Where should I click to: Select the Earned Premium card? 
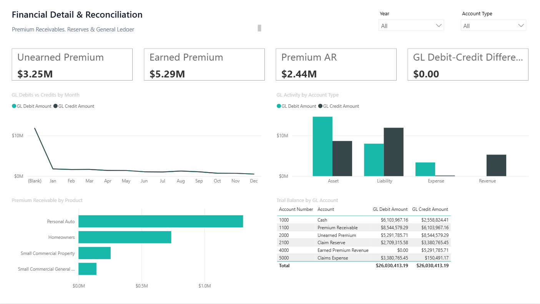click(204, 64)
